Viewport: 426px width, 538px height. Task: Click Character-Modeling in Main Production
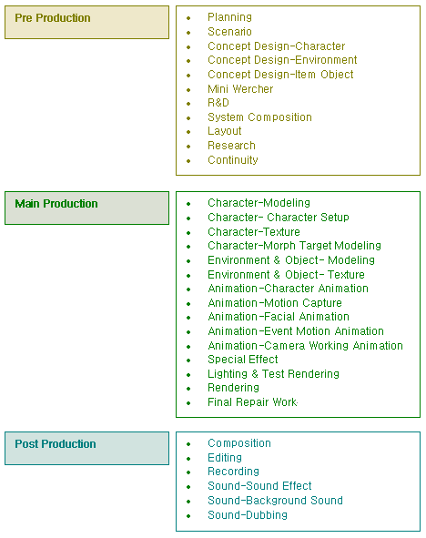(259, 203)
